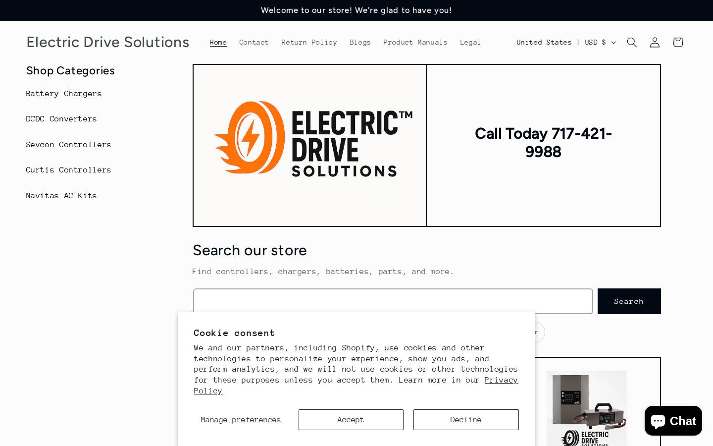Browse the Sevcon Controllers category
Viewport: 713px width, 446px height.
coord(68,145)
